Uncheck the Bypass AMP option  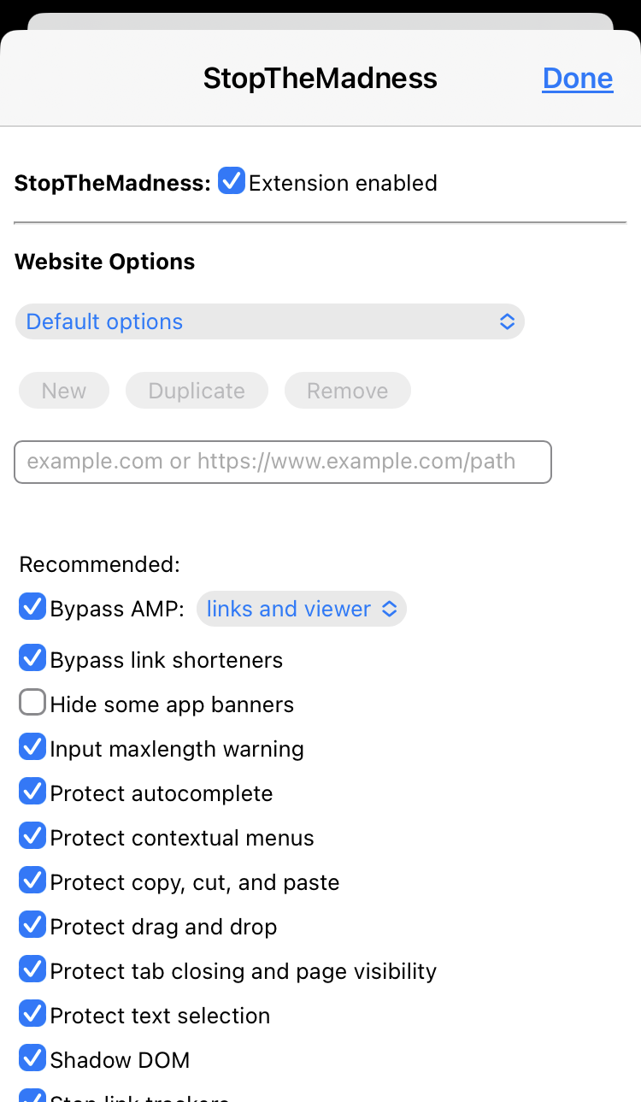coord(32,607)
